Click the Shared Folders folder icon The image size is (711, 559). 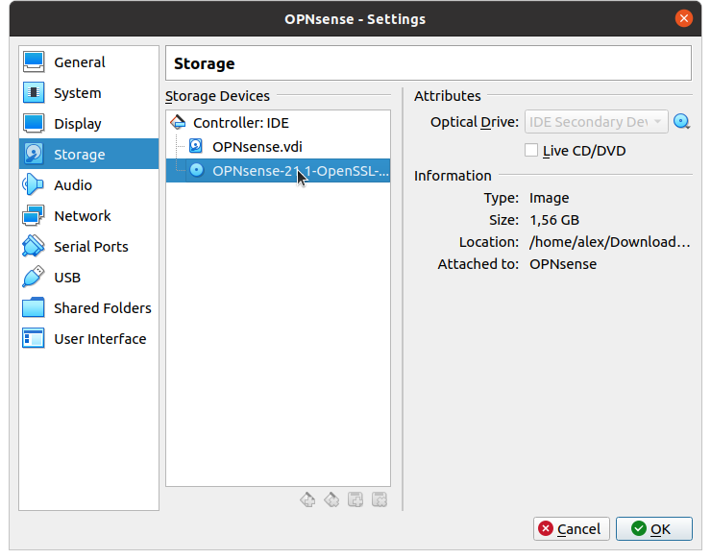34,308
